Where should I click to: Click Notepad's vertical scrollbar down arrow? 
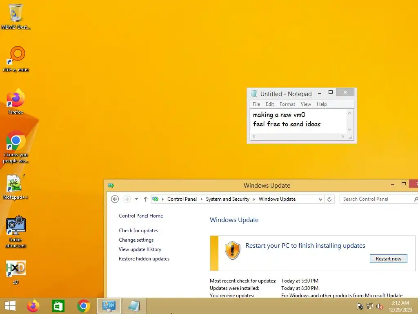(349, 130)
